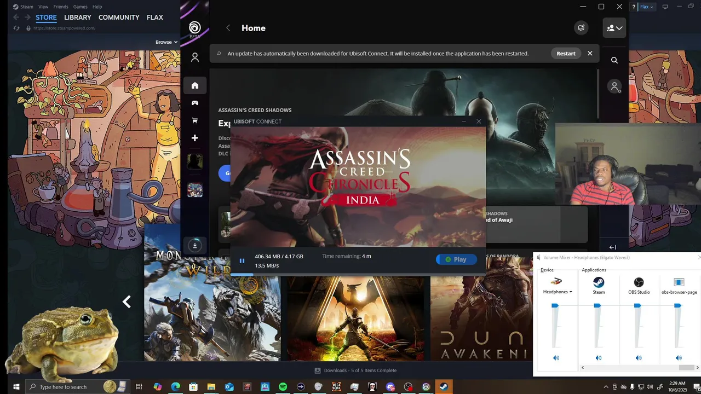
Task: Switch to Steam LIBRARY tab
Action: coord(78,18)
